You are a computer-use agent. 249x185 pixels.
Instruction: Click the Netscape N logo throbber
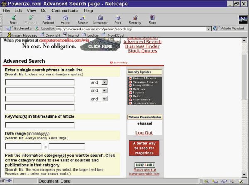click(x=243, y=19)
